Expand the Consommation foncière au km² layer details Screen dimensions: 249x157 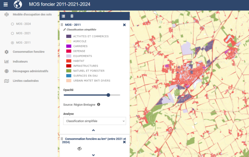[93, 155]
